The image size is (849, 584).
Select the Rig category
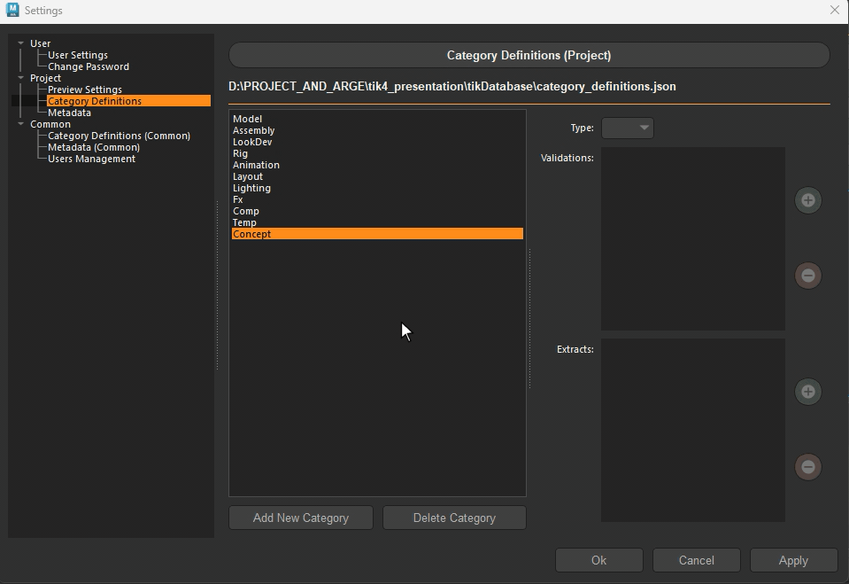(x=377, y=153)
